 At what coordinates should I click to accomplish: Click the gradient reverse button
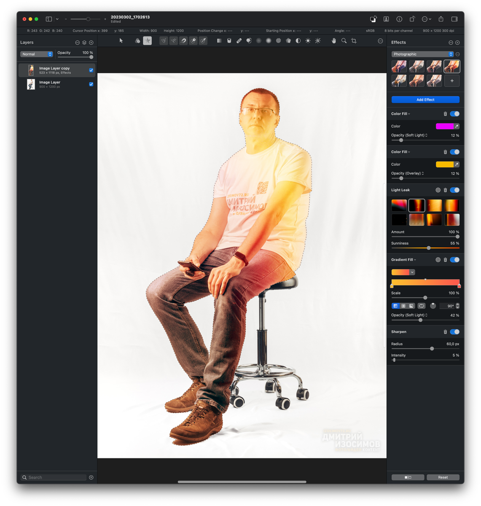422,306
